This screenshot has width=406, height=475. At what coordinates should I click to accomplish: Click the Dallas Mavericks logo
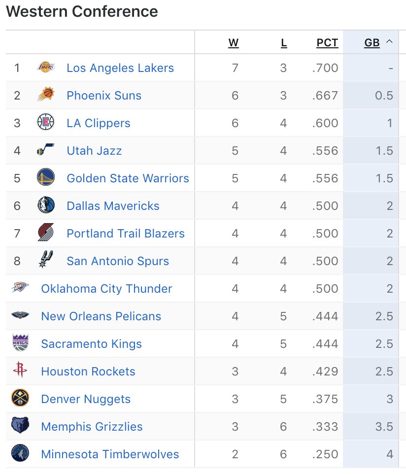[x=46, y=205]
